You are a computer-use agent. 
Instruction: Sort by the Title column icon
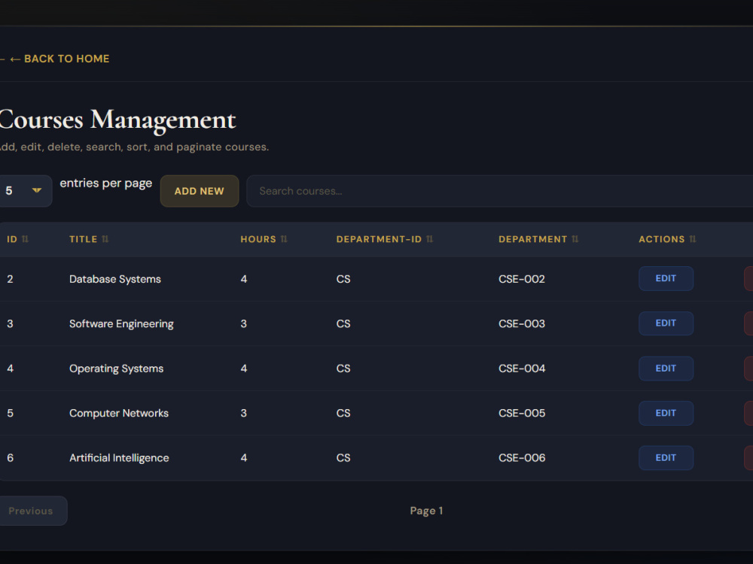pyautogui.click(x=105, y=239)
